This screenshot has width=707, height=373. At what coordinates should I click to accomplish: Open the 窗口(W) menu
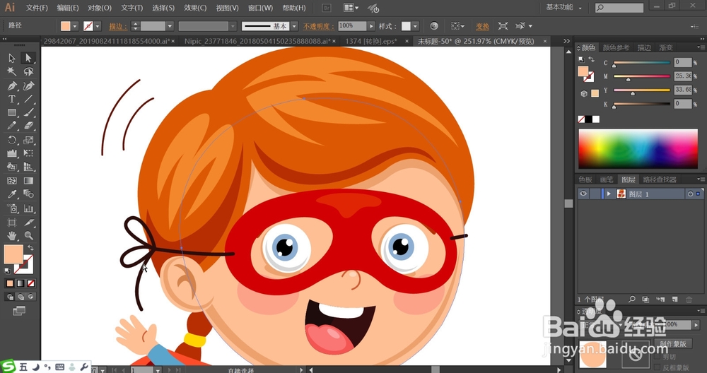pyautogui.click(x=261, y=8)
